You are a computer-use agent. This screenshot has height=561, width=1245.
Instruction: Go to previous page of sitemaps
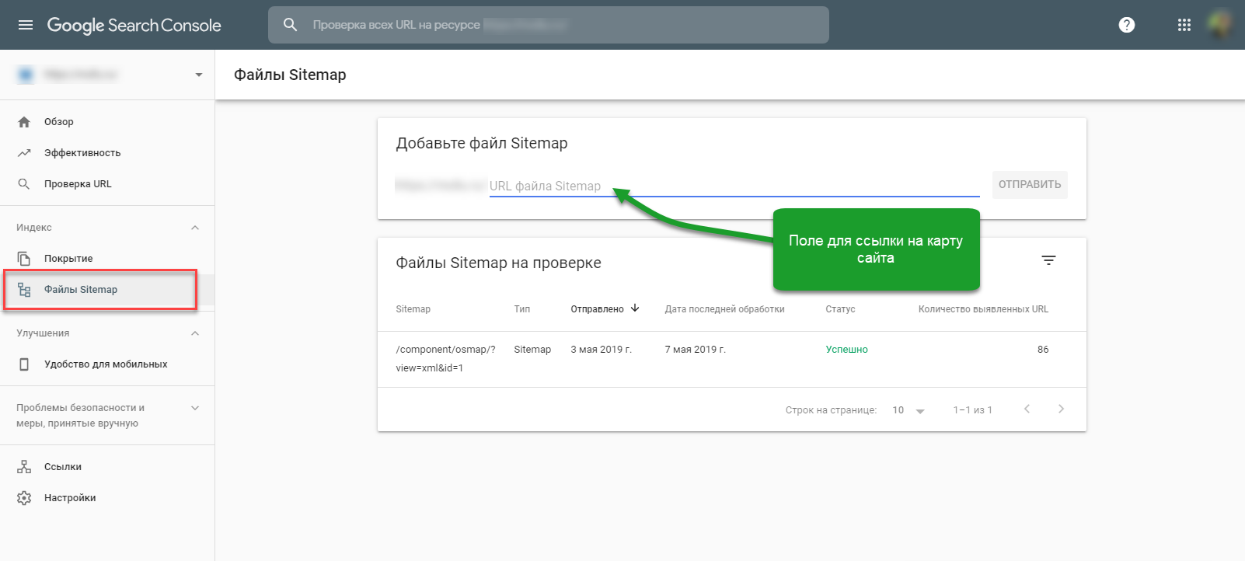click(x=1027, y=409)
